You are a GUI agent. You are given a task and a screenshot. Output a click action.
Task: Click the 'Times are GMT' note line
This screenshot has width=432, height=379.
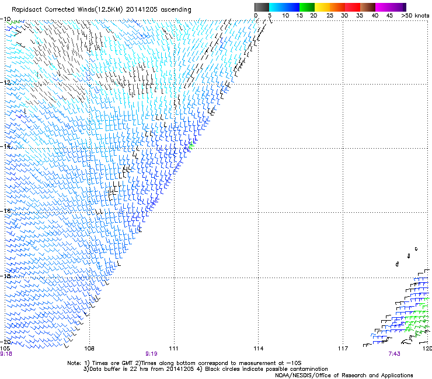click(x=184, y=363)
